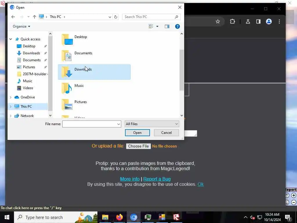Select OneDrive in navigation pane
Image resolution: width=297 pixels, height=223 pixels.
coord(28,97)
